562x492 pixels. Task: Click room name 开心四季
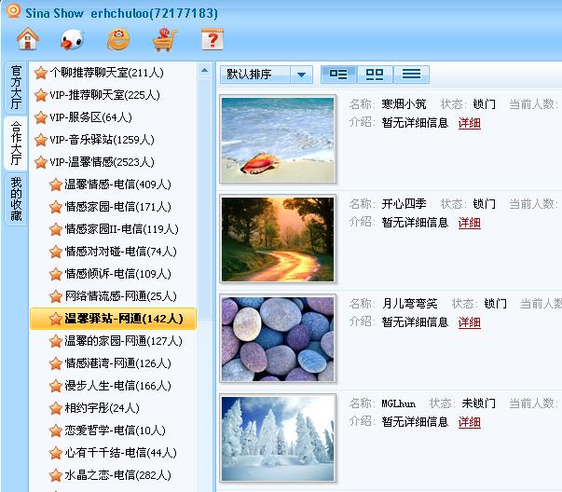(x=404, y=204)
